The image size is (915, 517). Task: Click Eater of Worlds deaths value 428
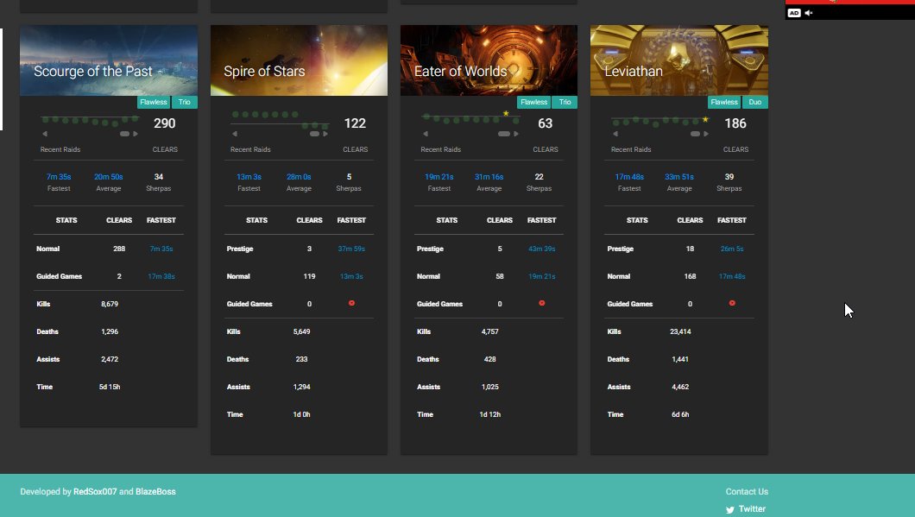click(489, 359)
